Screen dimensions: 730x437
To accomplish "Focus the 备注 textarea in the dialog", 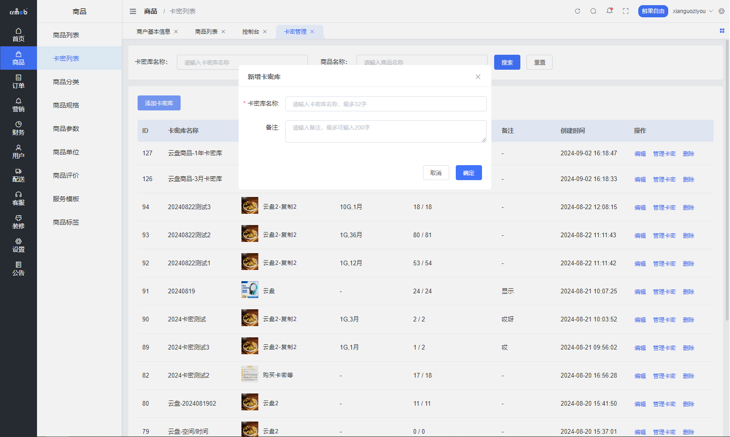I will (386, 131).
